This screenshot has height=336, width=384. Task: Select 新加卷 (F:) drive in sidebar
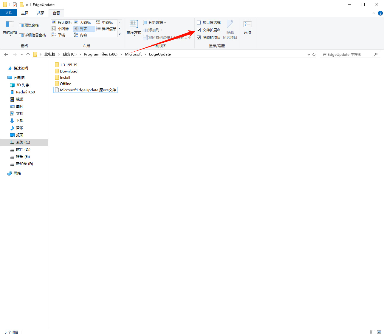tap(21, 164)
